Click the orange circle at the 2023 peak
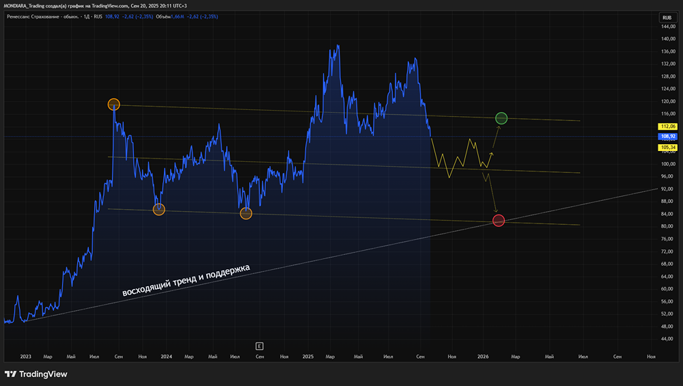The width and height of the screenshot is (683, 386). 114,105
